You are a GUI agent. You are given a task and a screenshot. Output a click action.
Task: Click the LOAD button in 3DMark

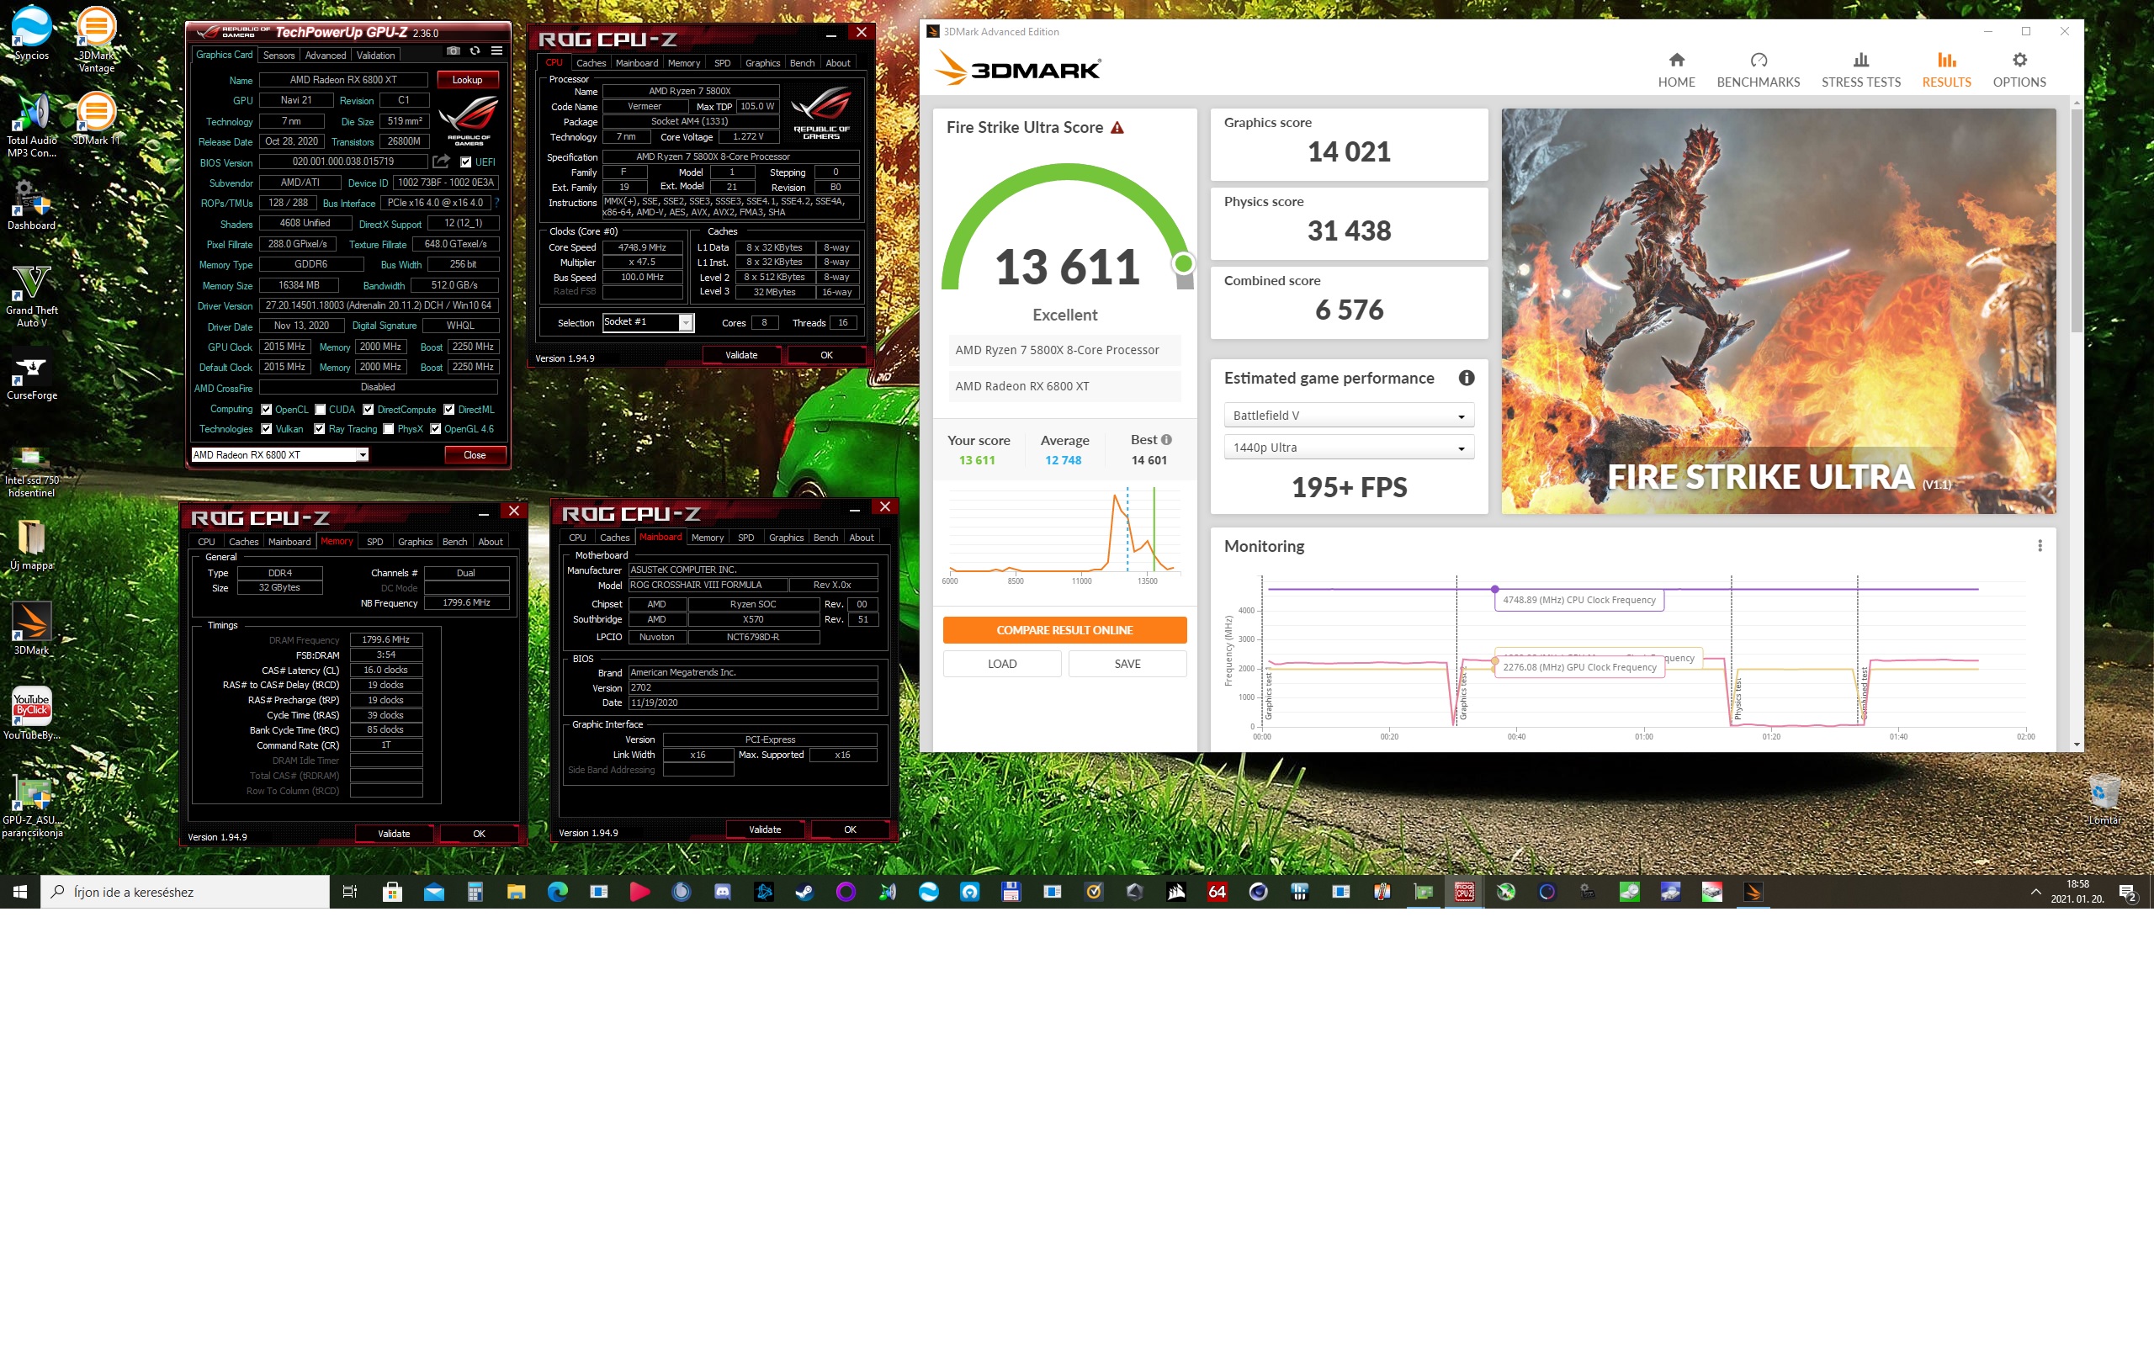tap(1002, 664)
